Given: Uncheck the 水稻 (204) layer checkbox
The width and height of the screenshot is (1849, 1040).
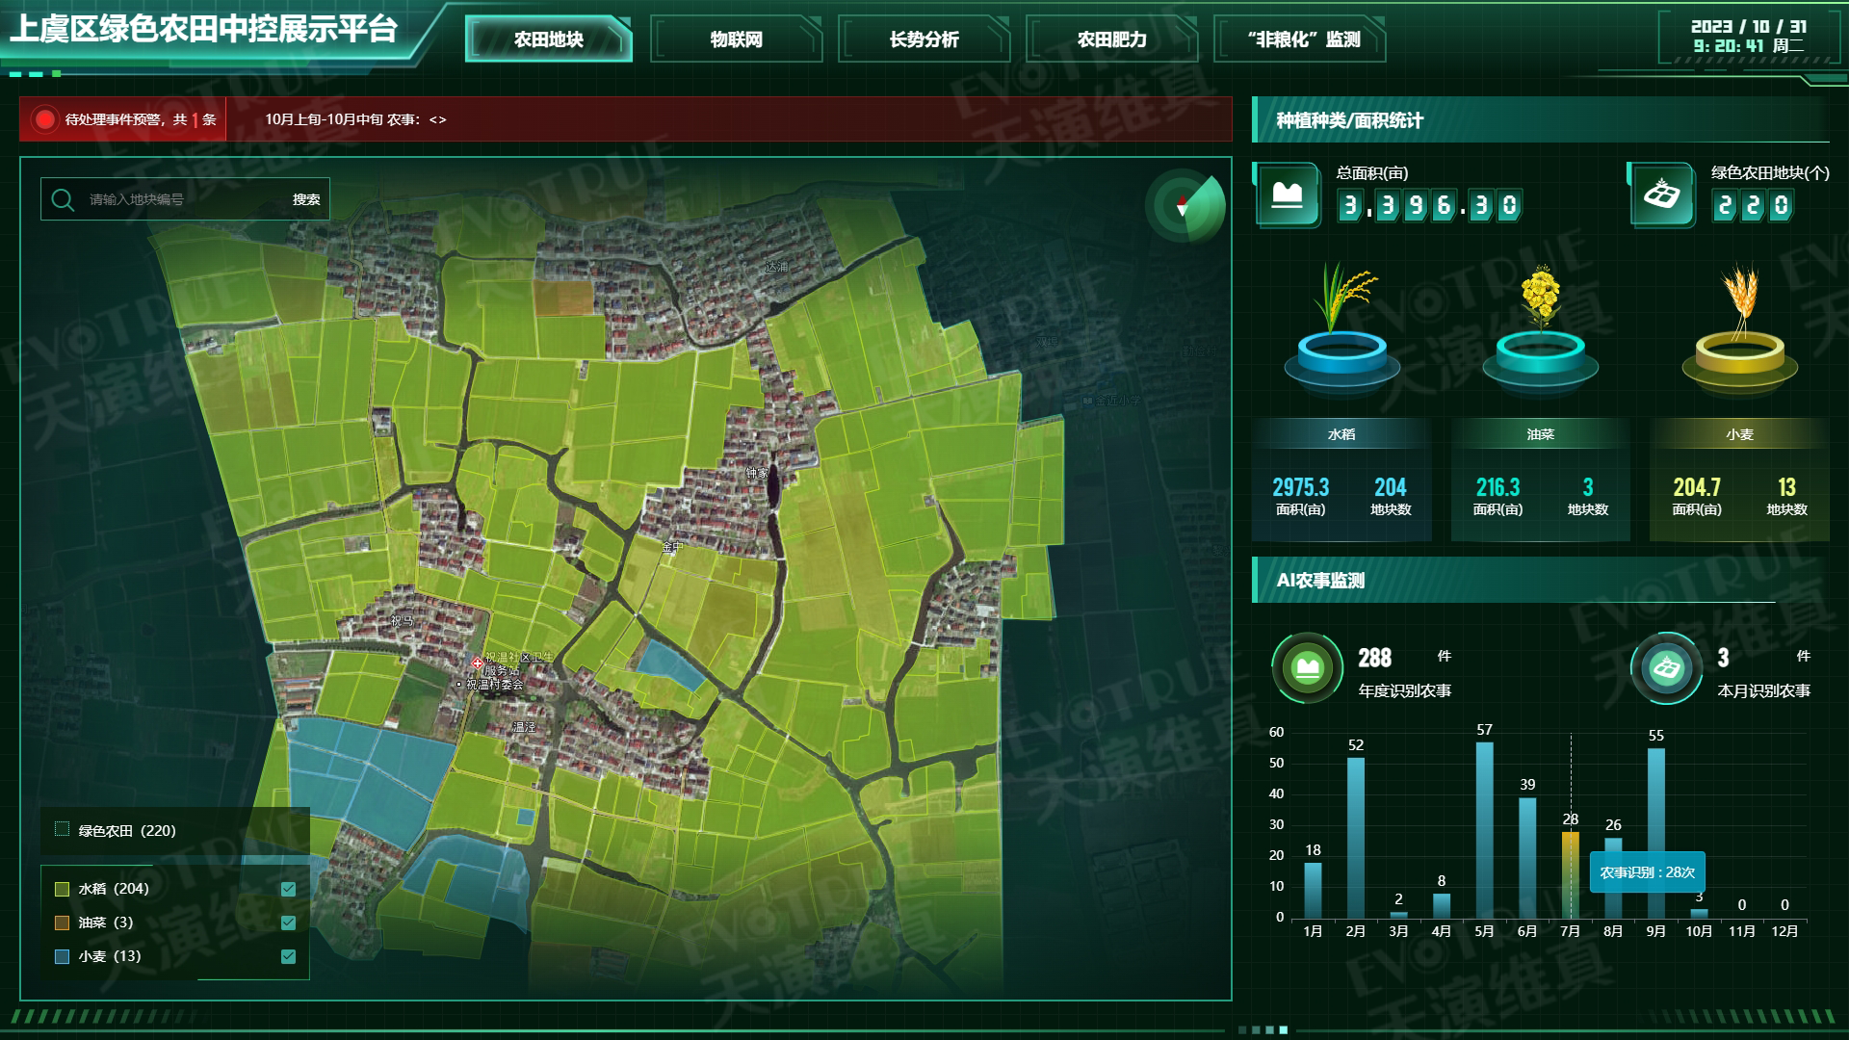Looking at the screenshot, I should point(288,889).
